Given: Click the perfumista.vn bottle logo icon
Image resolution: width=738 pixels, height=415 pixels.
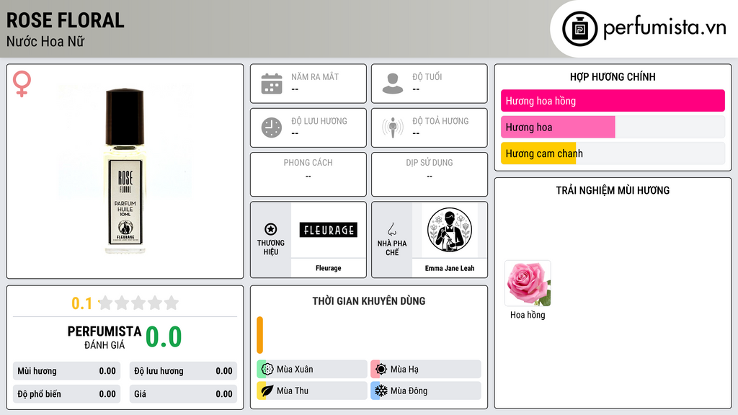Looking at the screenshot, I should click(x=579, y=29).
